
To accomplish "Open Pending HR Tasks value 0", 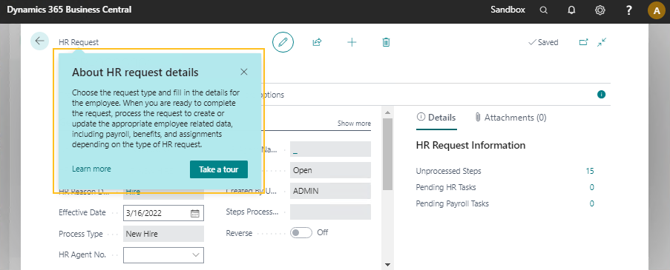I will coord(592,187).
